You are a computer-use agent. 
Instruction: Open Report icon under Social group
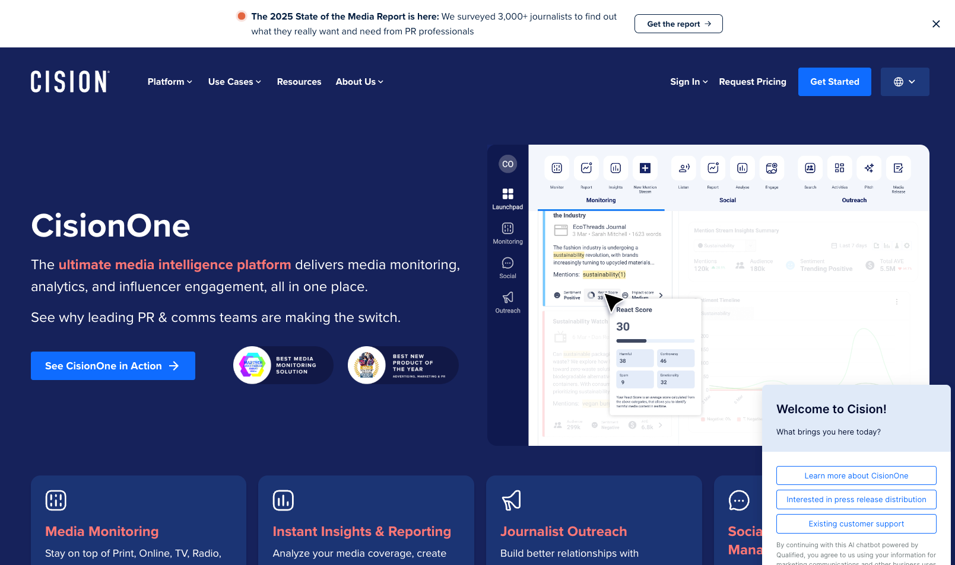(x=713, y=168)
